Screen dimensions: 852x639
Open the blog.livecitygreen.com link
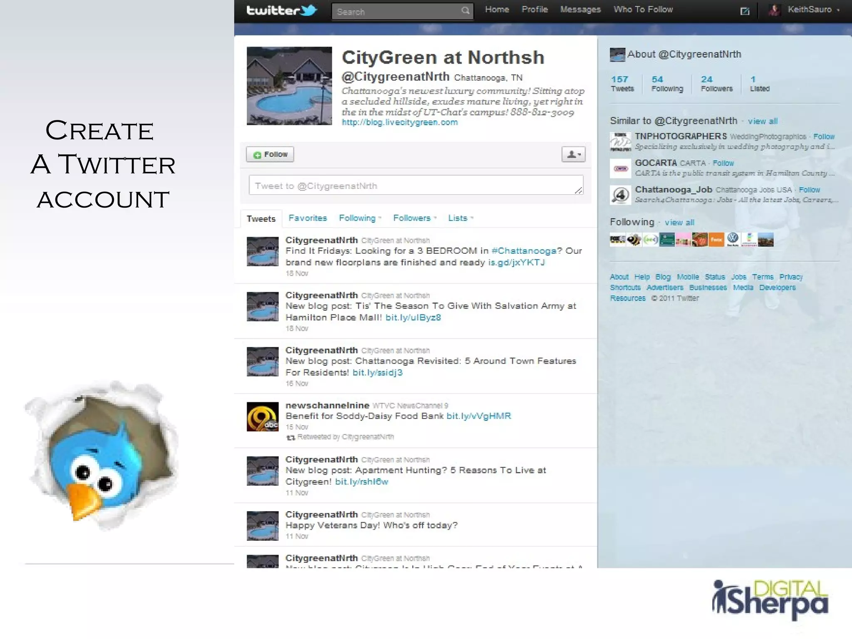coord(399,122)
